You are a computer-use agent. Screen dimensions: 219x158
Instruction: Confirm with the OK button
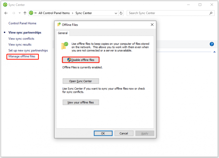pyautogui.click(x=103, y=133)
